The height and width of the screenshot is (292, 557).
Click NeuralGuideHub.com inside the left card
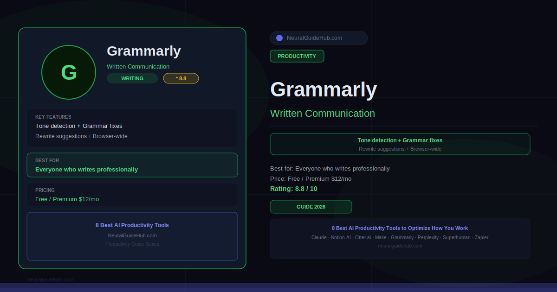(132, 235)
